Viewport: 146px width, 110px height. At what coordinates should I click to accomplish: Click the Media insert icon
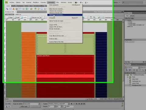[31, 9]
